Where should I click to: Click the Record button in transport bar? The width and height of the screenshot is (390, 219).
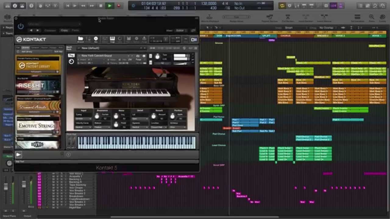click(x=119, y=5)
